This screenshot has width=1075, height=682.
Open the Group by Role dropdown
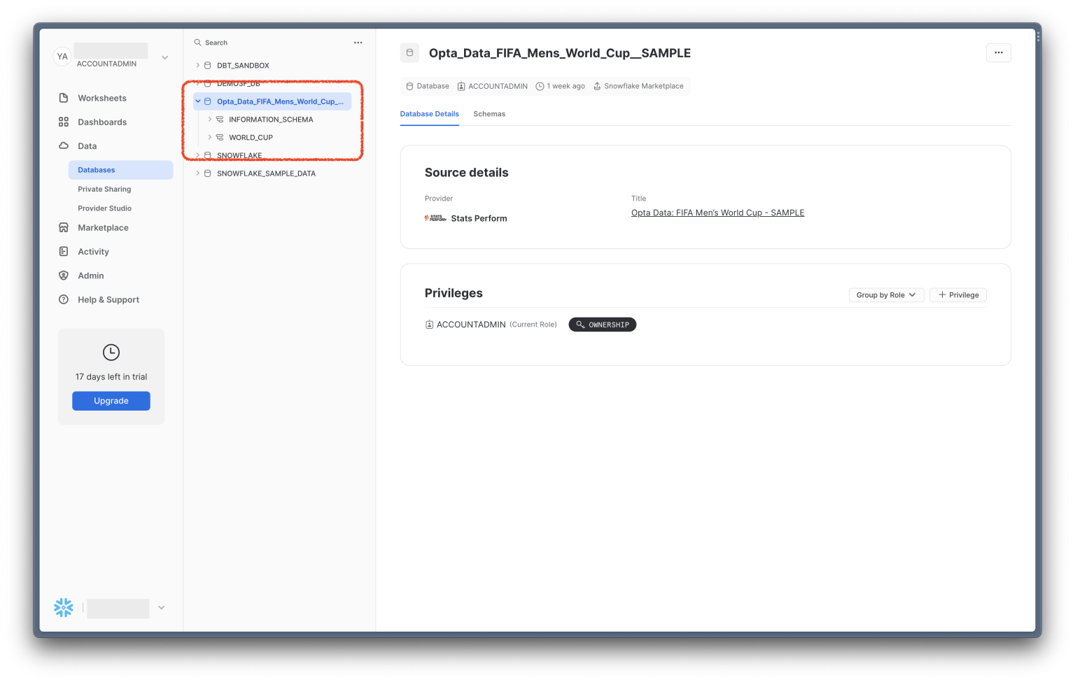(x=886, y=295)
